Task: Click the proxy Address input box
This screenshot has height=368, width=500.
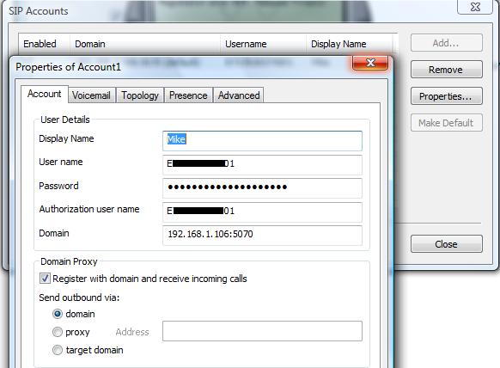Action: pyautogui.click(x=262, y=331)
